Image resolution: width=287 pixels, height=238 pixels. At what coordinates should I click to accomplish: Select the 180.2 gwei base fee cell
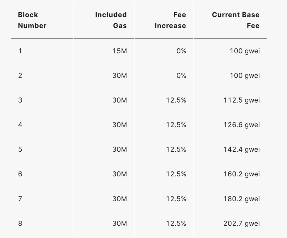[242, 199]
